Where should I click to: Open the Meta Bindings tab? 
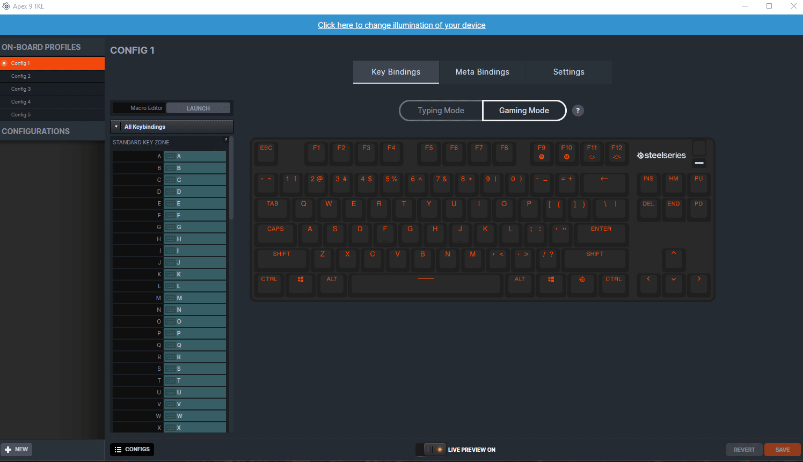point(483,72)
